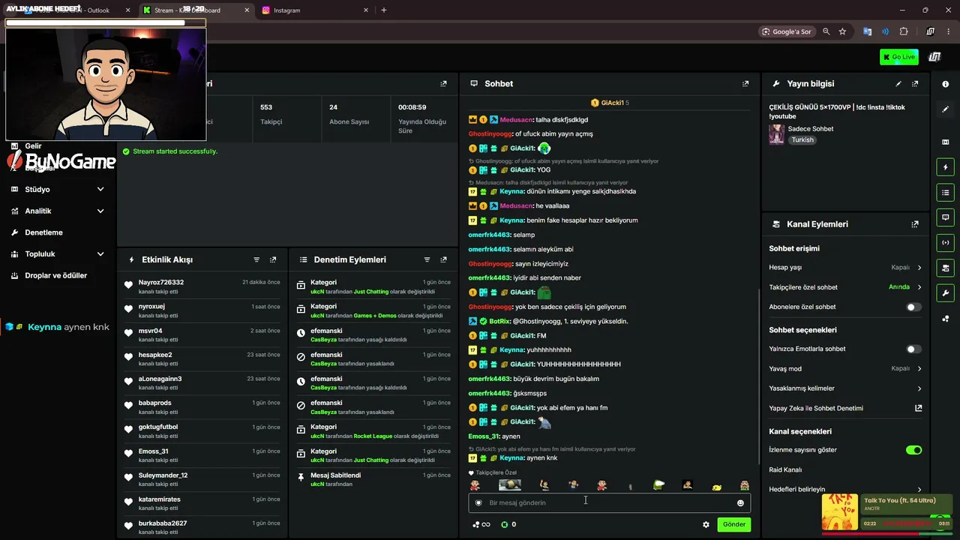This screenshot has height=540, width=960.
Task: Toggle the lightning activity feed sidebar icon
Action: click(x=945, y=167)
